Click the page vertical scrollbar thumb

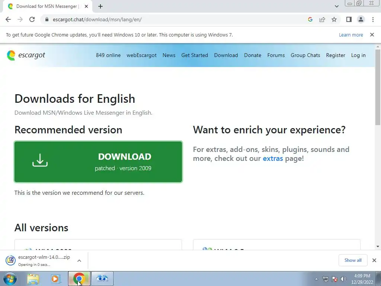pyautogui.click(x=378, y=88)
